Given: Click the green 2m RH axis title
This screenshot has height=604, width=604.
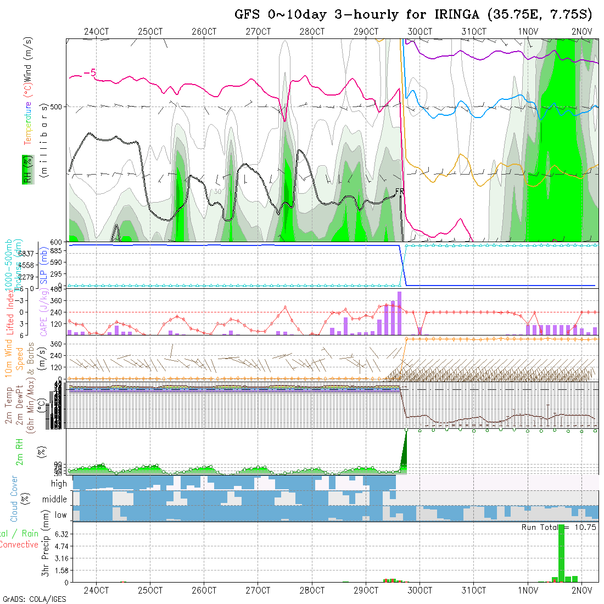Looking at the screenshot, I should (19, 451).
